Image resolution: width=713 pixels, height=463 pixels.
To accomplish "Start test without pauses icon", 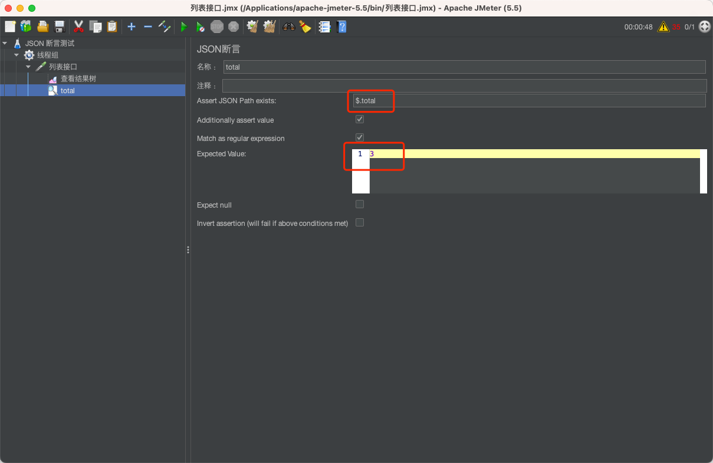I will click(201, 27).
